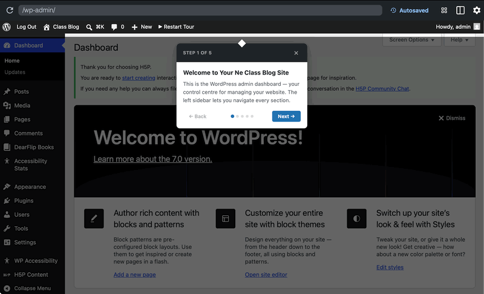Open the Appearance menu label

point(30,187)
